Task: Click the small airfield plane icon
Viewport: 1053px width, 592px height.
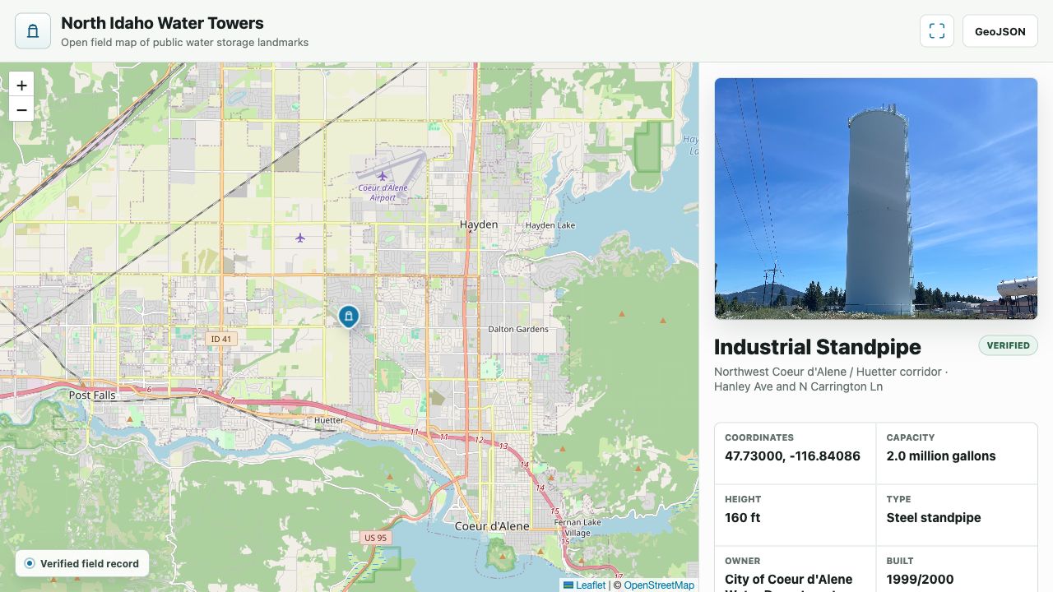Action: tap(300, 238)
